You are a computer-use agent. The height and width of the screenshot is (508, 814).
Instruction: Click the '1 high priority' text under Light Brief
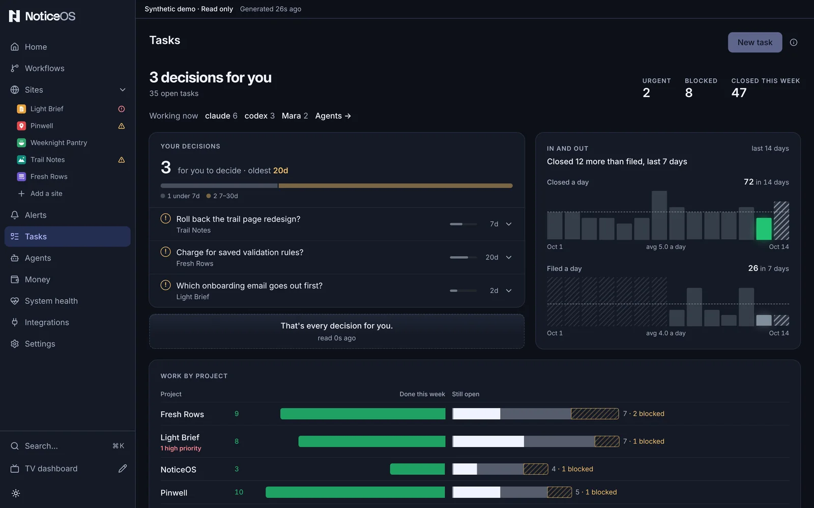181,449
